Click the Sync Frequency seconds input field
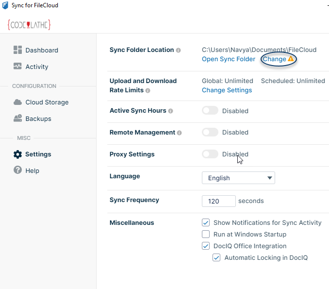 pyautogui.click(x=219, y=201)
